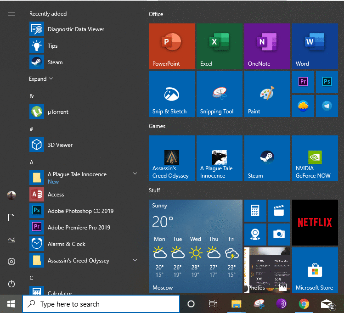
Task: Click the Office group header
Action: click(156, 14)
